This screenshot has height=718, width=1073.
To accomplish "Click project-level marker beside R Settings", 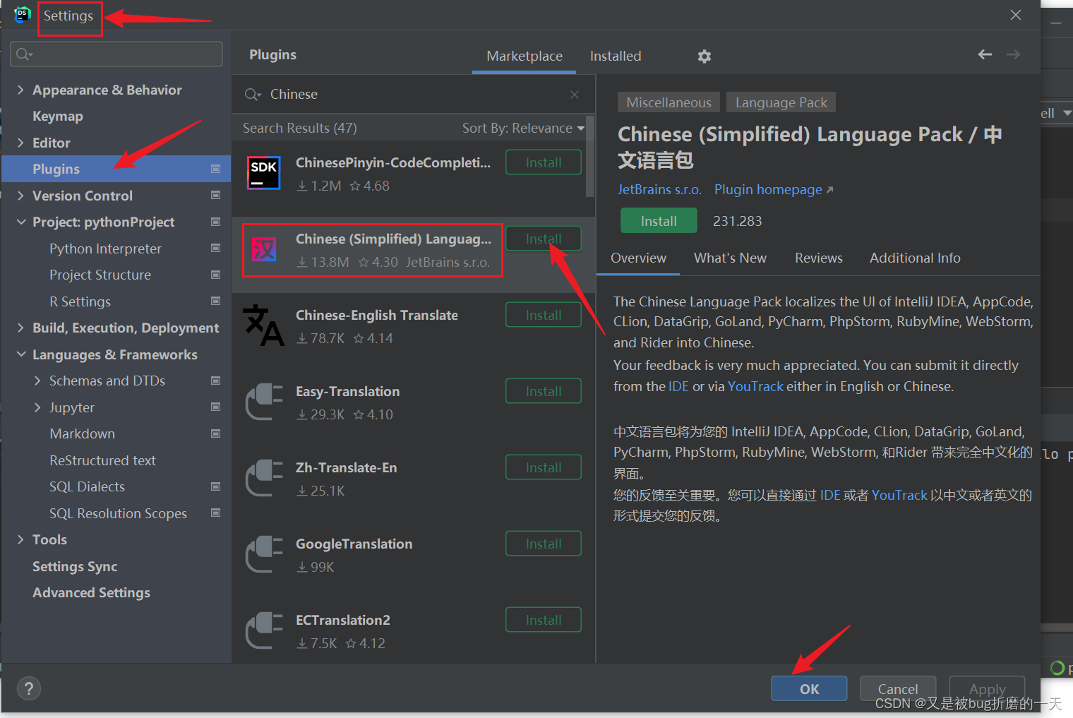I will pos(216,301).
